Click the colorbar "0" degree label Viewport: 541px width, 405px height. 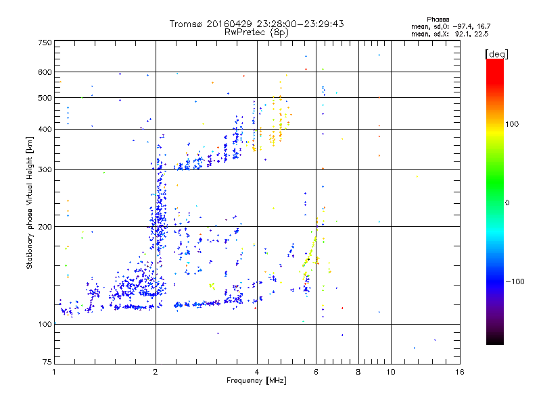pyautogui.click(x=507, y=203)
